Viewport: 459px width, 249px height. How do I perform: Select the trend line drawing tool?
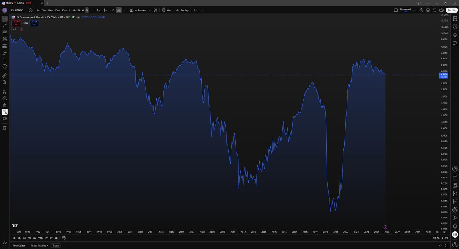[5, 26]
